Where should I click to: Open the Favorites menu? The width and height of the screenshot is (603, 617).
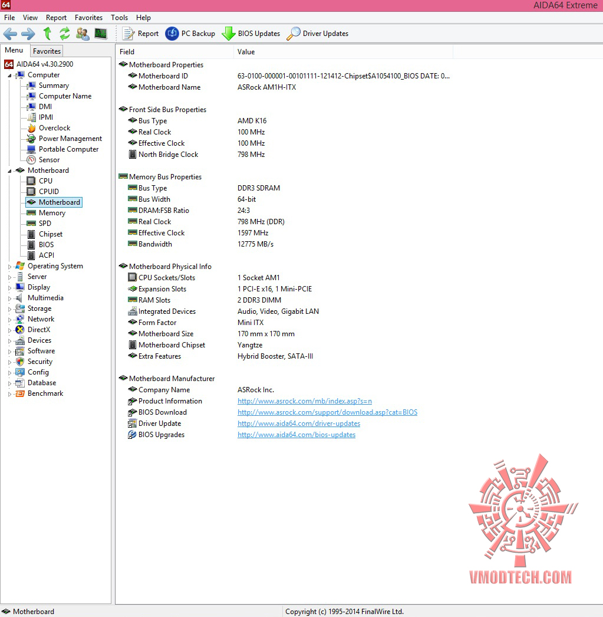(88, 18)
